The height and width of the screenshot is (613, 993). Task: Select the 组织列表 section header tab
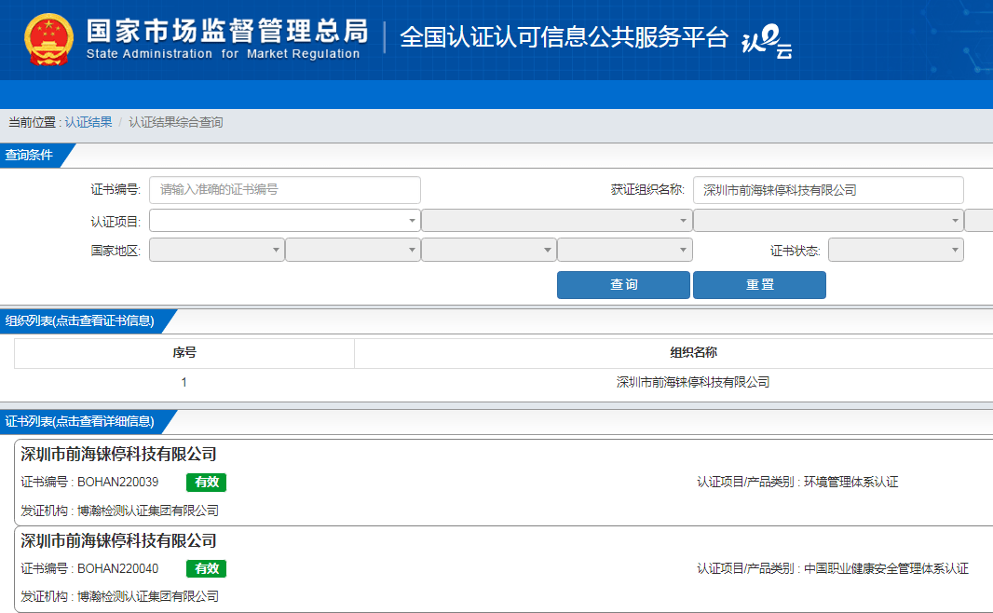point(80,321)
